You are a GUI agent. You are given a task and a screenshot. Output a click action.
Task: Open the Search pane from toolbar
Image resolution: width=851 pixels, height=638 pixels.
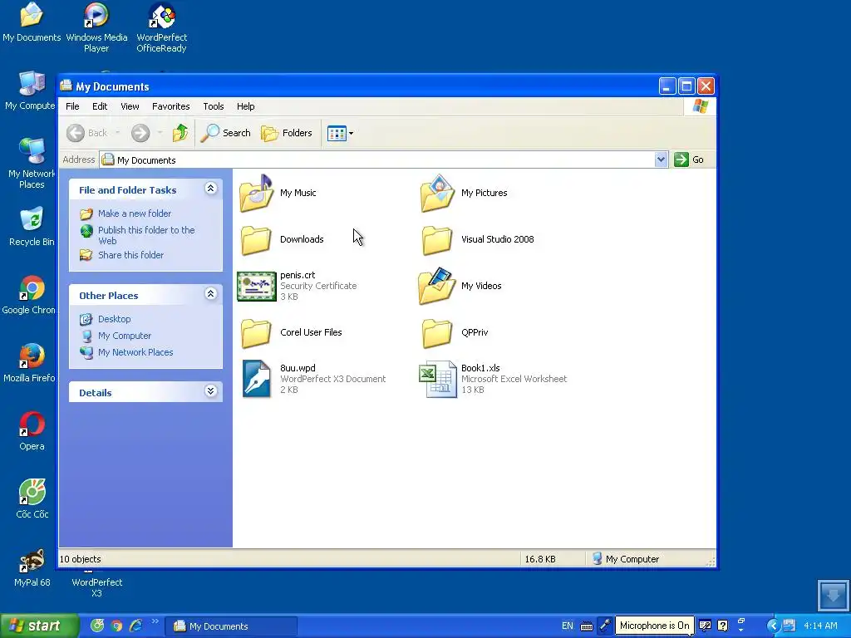click(226, 133)
